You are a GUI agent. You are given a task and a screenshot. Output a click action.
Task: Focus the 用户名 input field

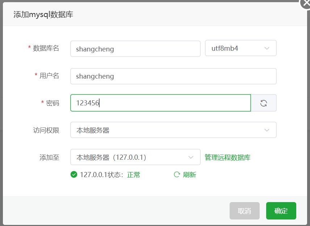click(x=173, y=76)
